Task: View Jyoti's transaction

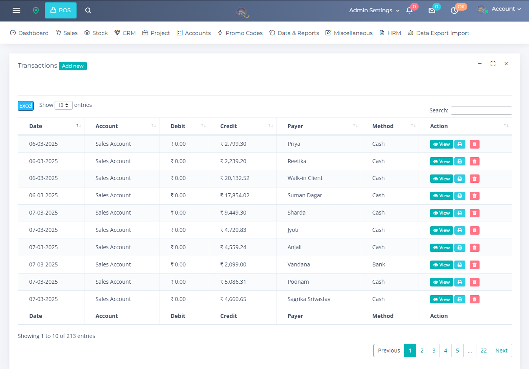Action: (441, 230)
